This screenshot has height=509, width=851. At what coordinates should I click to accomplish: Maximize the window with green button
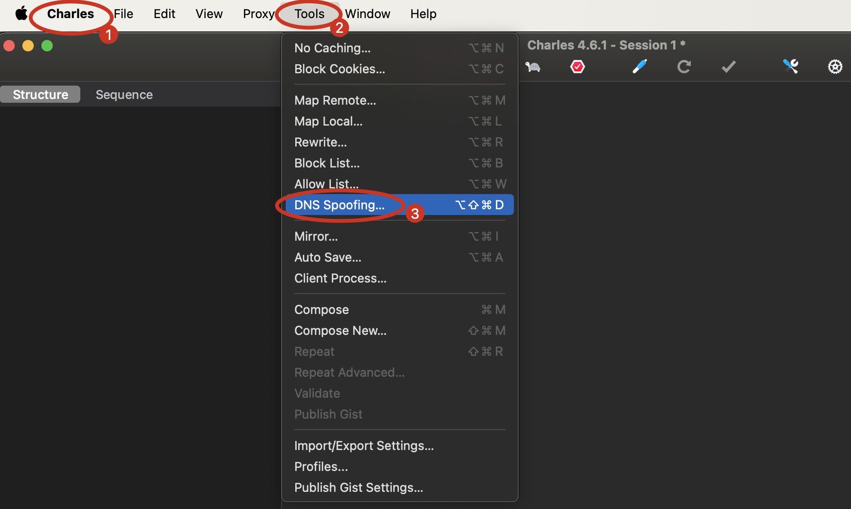[47, 46]
